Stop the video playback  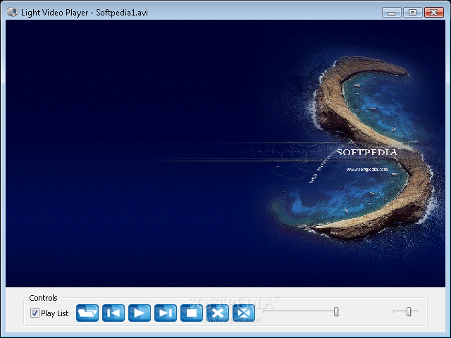click(192, 313)
